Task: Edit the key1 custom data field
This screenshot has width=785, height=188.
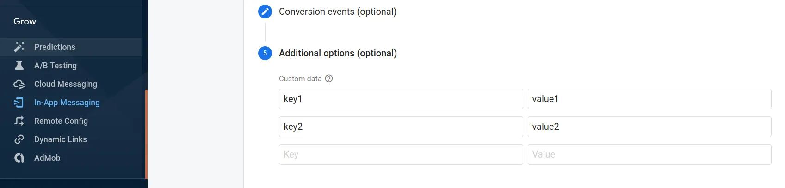Action: [401, 99]
